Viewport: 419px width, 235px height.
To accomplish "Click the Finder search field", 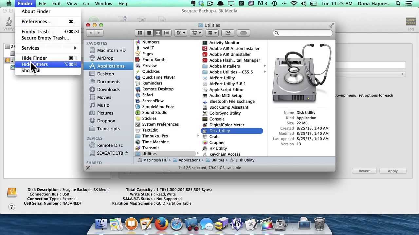I will click(x=302, y=33).
